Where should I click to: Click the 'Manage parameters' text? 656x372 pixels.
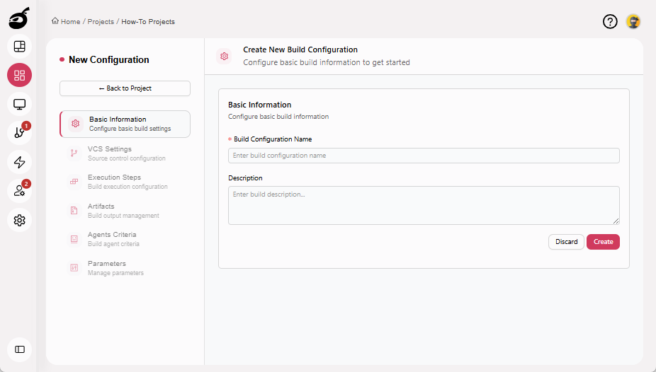(x=115, y=272)
